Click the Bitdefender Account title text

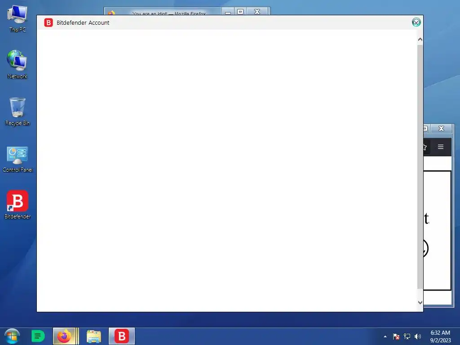[x=83, y=22]
